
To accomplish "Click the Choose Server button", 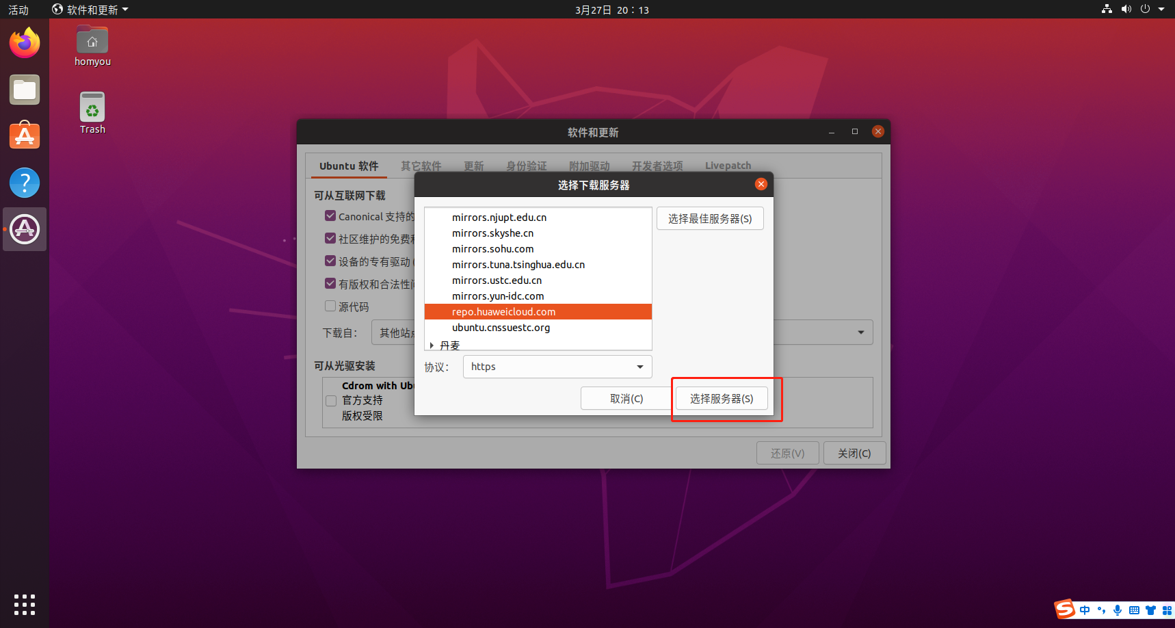I will pyautogui.click(x=722, y=398).
